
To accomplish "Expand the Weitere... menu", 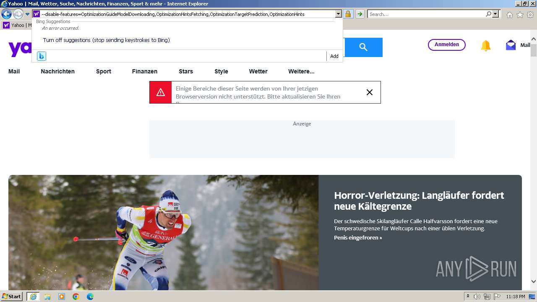I will tap(301, 71).
